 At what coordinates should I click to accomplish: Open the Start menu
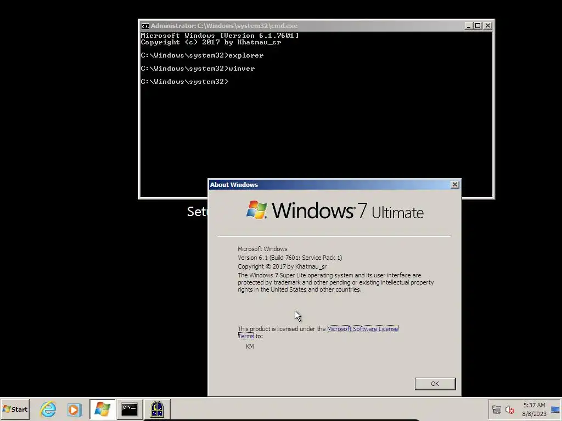(15, 409)
